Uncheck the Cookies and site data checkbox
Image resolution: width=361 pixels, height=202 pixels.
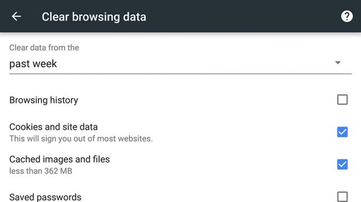tap(342, 132)
